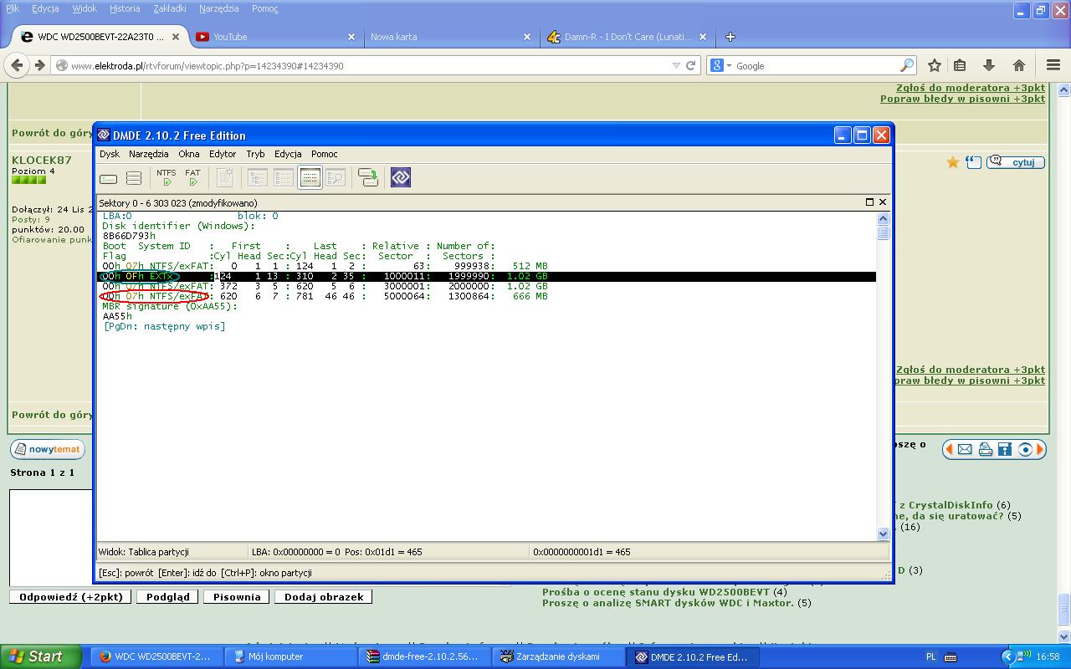The image size is (1071, 669).
Task: Click the list search magnifier icon in DMDE
Action: 336,177
